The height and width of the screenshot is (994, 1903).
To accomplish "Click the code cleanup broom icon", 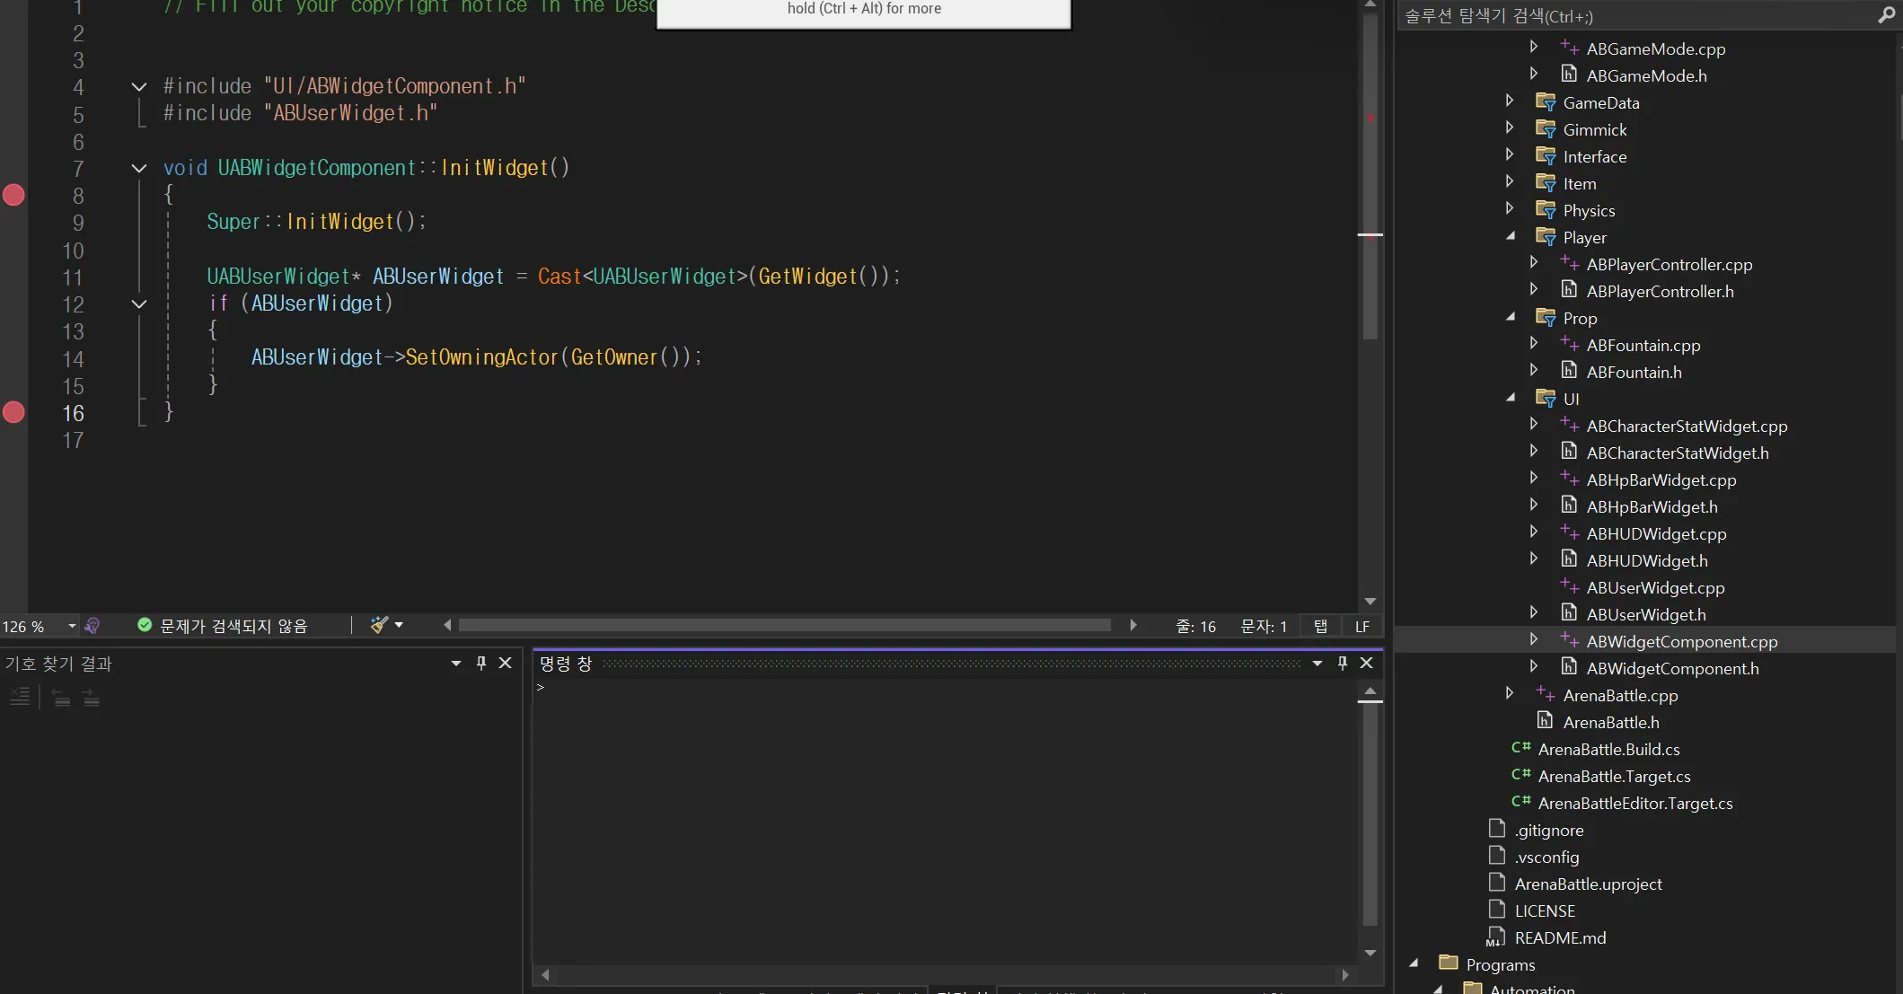I will [x=379, y=625].
